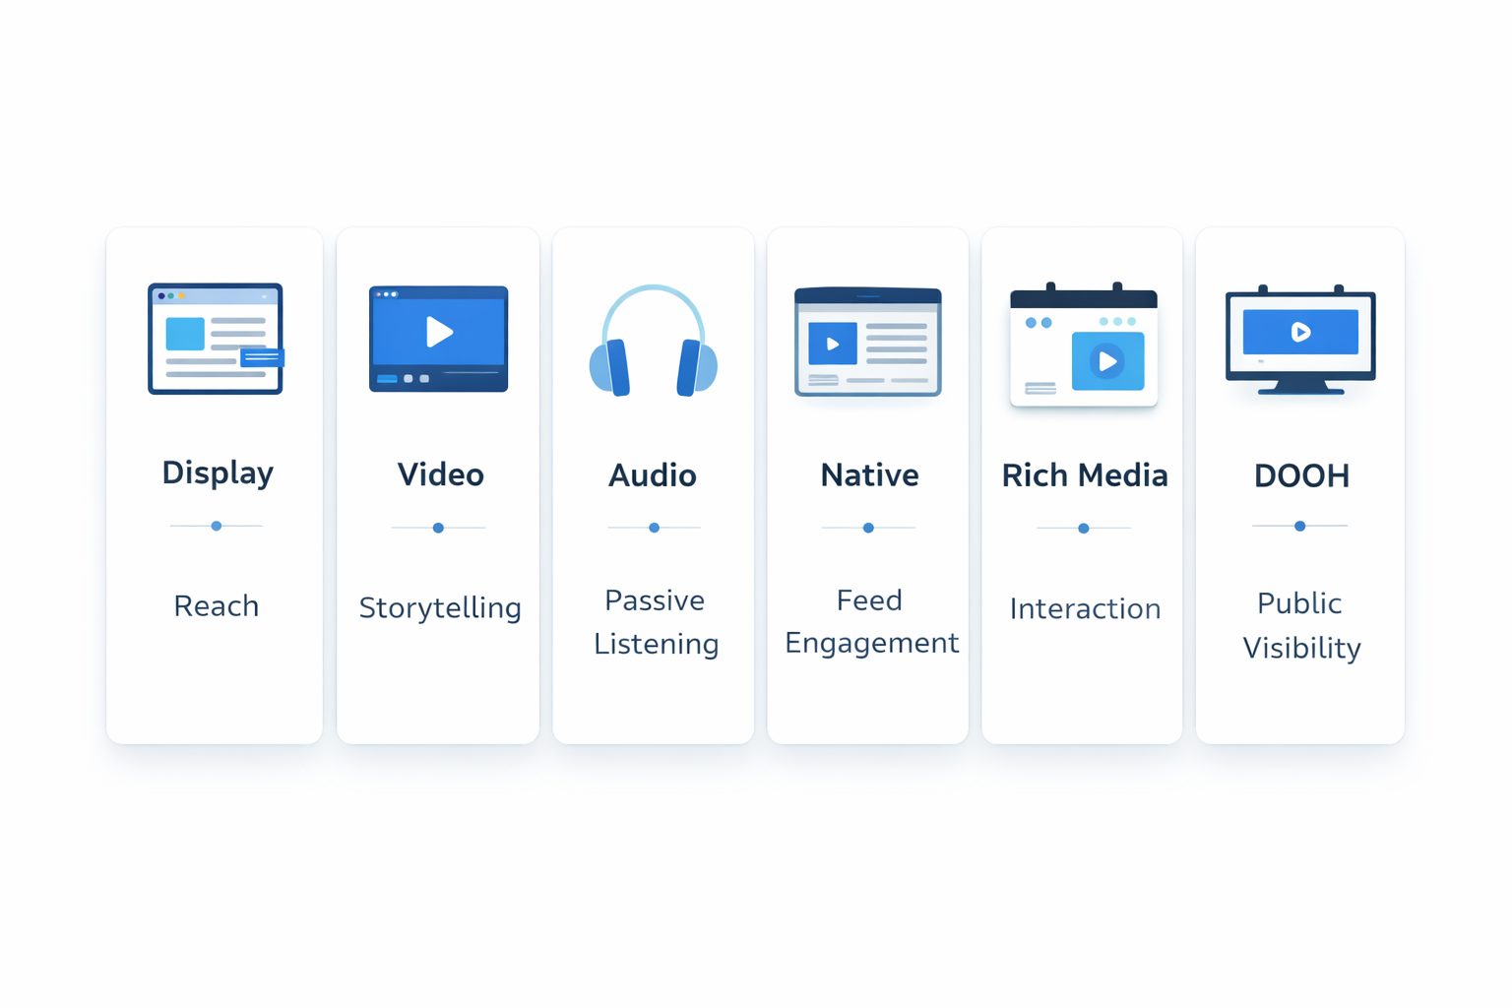The image size is (1512, 1008).
Task: Click the Display heading
Action: [218, 473]
